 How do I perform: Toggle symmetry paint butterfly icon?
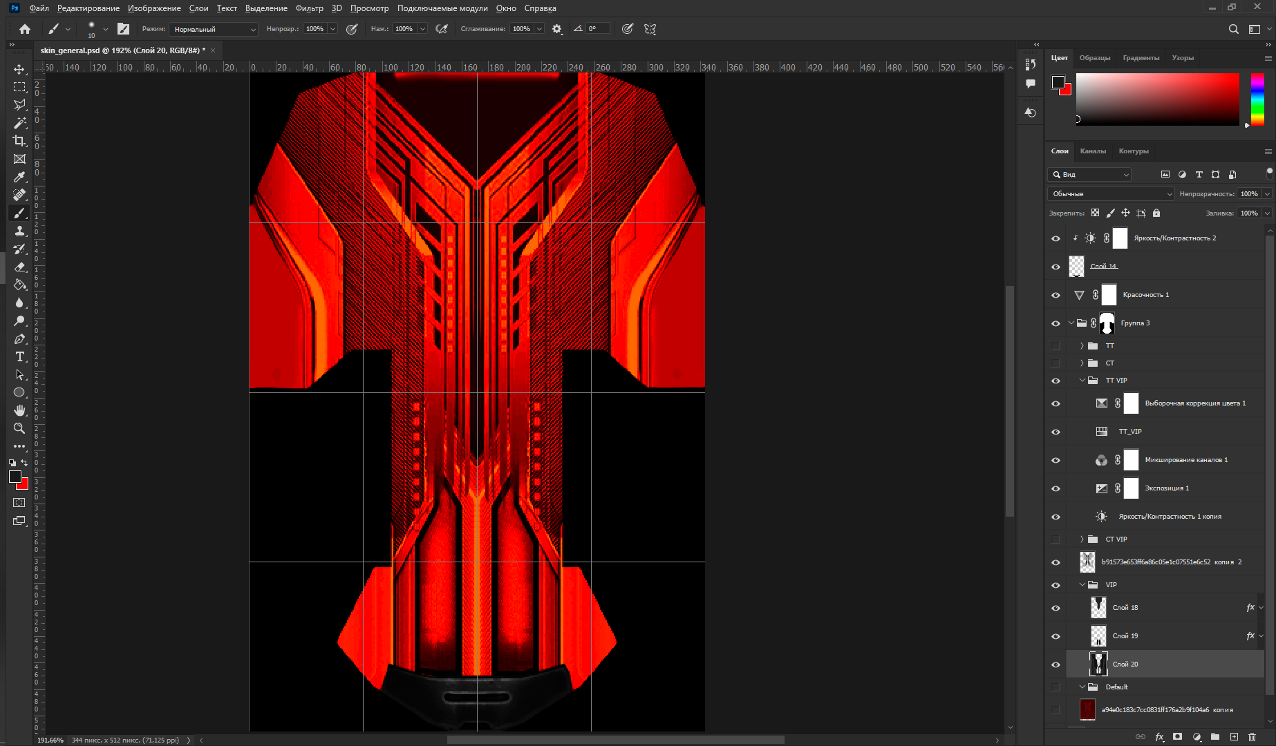pyautogui.click(x=650, y=29)
